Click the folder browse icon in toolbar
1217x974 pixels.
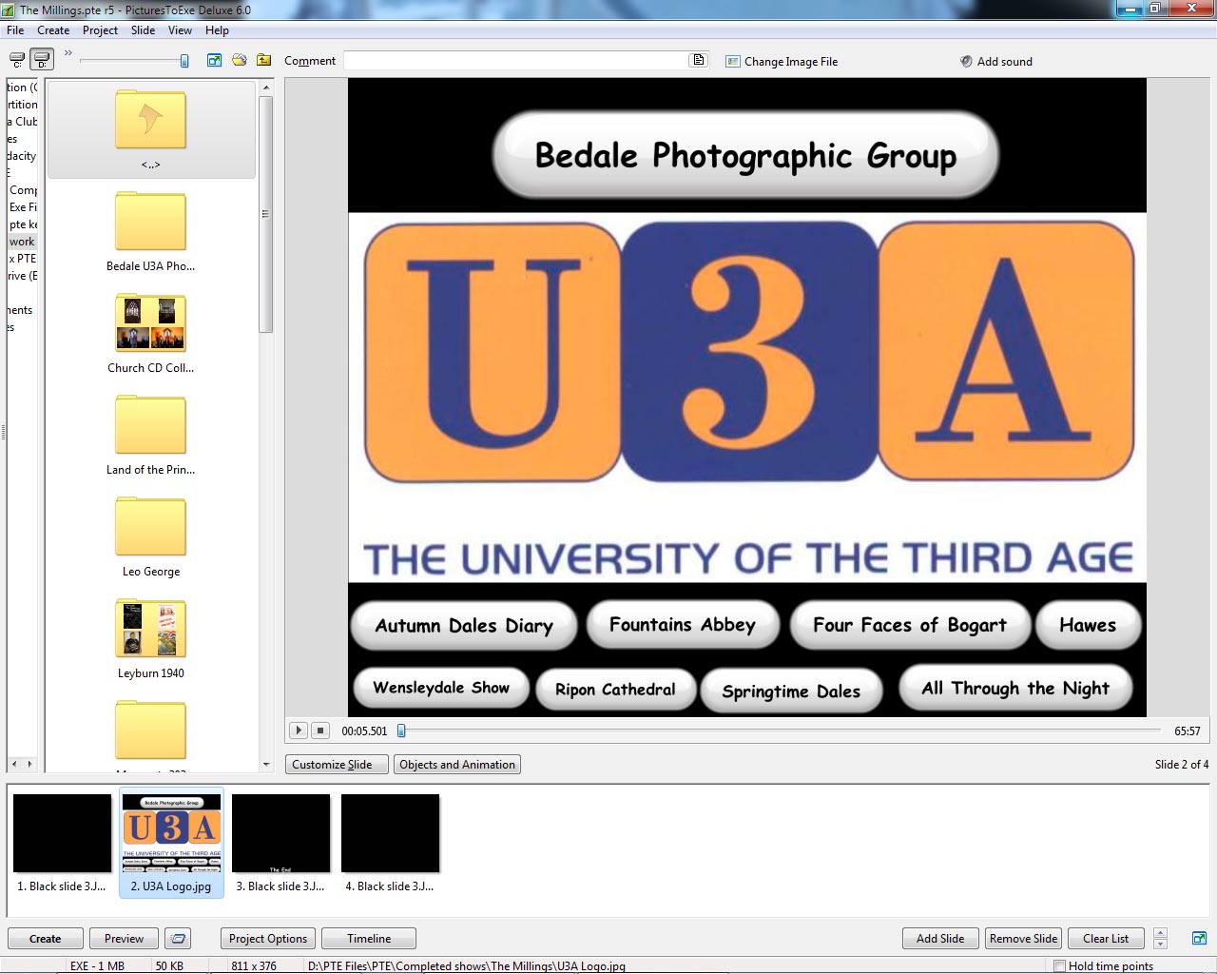tap(240, 60)
